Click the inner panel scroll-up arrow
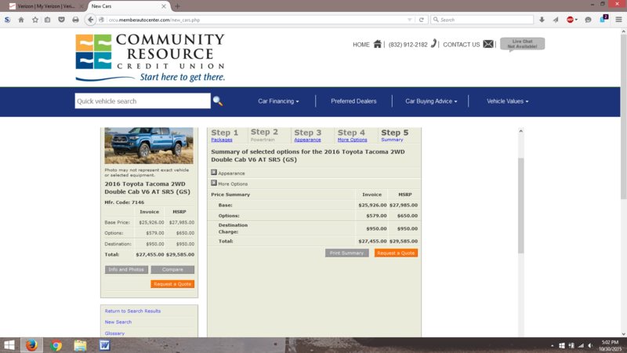627x353 pixels. pos(520,131)
